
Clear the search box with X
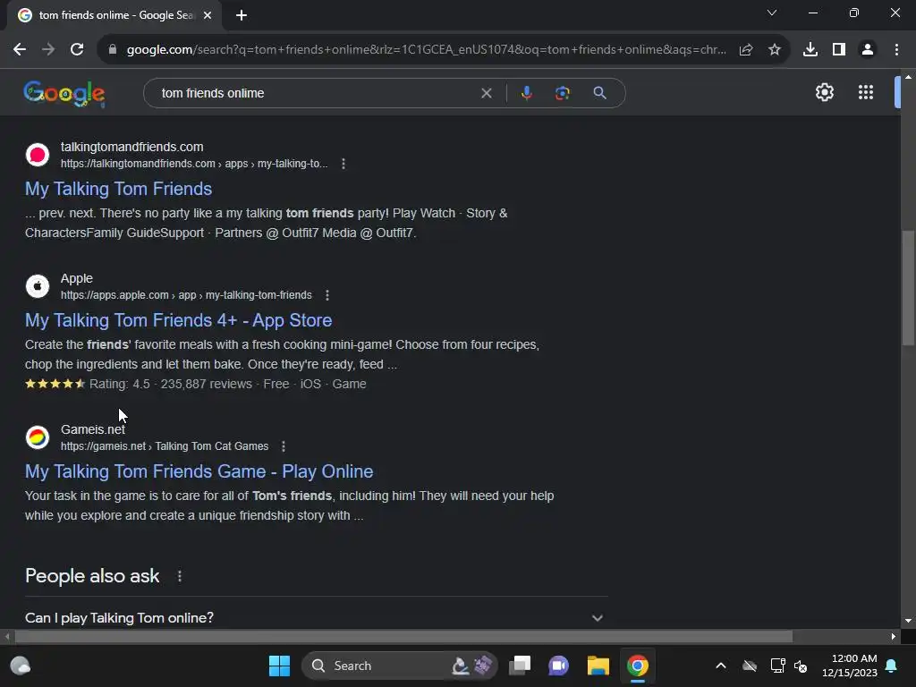click(x=486, y=93)
